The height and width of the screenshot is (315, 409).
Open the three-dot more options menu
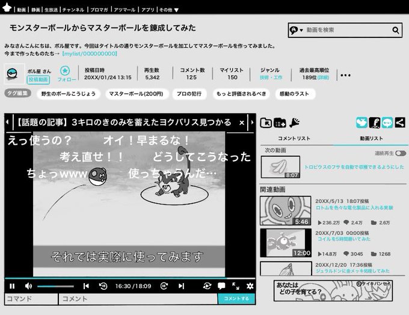click(x=345, y=75)
